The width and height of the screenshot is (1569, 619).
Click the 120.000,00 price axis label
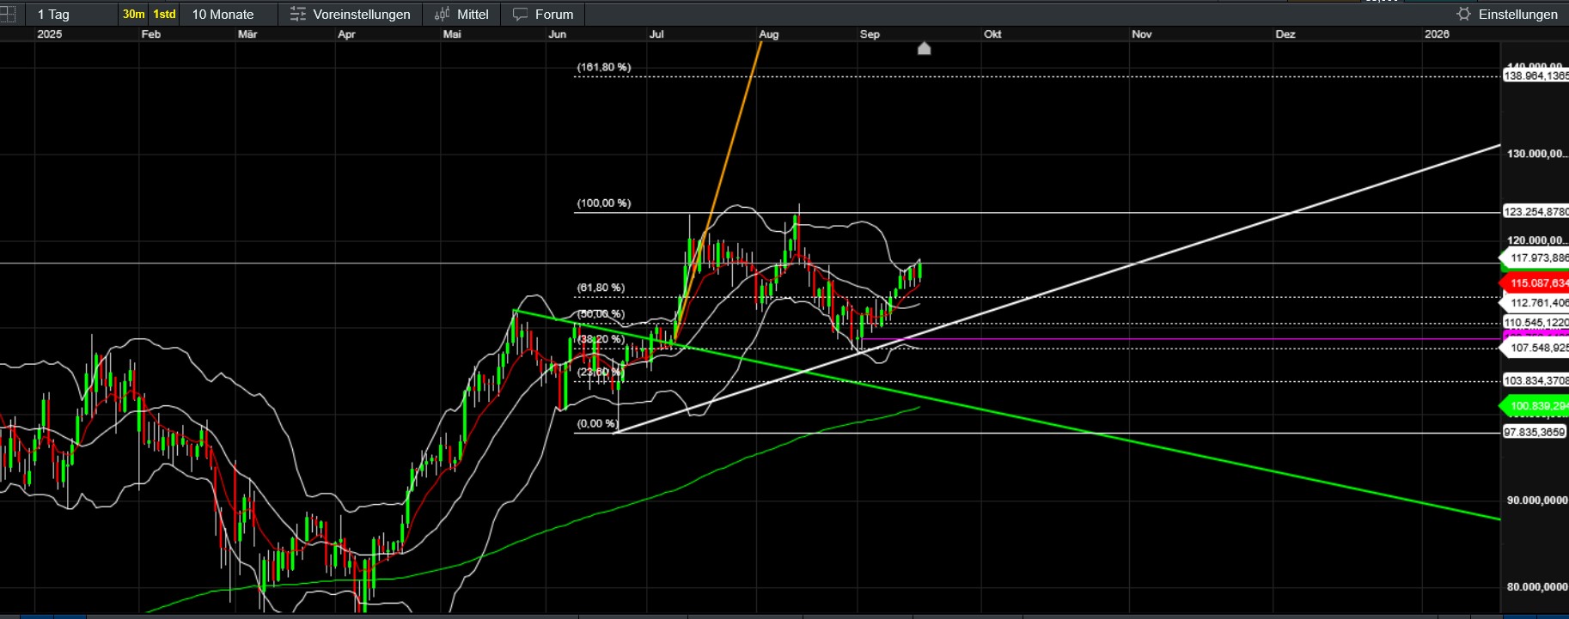coord(1537,240)
